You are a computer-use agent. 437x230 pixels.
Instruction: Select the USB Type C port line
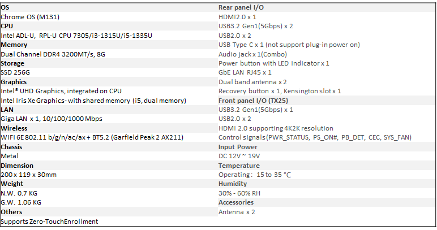point(289,45)
